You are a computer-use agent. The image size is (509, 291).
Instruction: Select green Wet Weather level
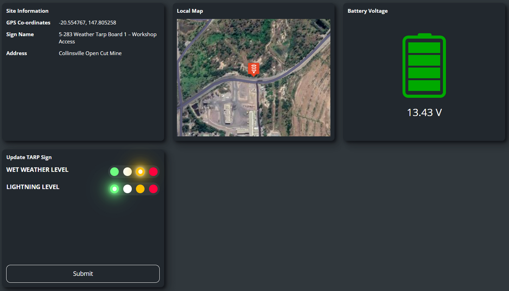coord(114,172)
